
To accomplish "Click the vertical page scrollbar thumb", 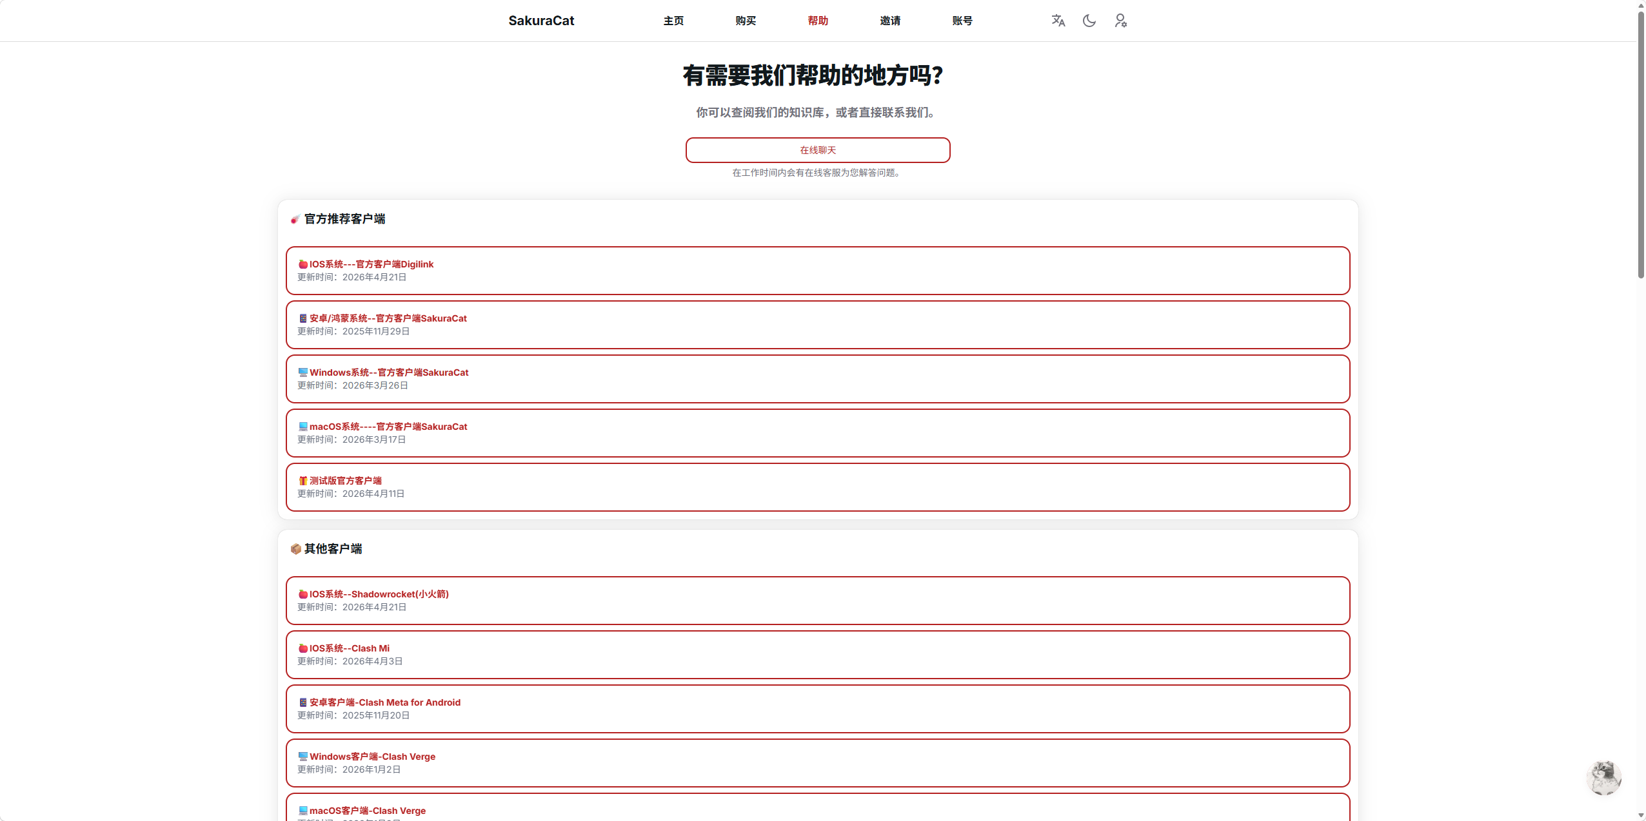I will click(1641, 144).
